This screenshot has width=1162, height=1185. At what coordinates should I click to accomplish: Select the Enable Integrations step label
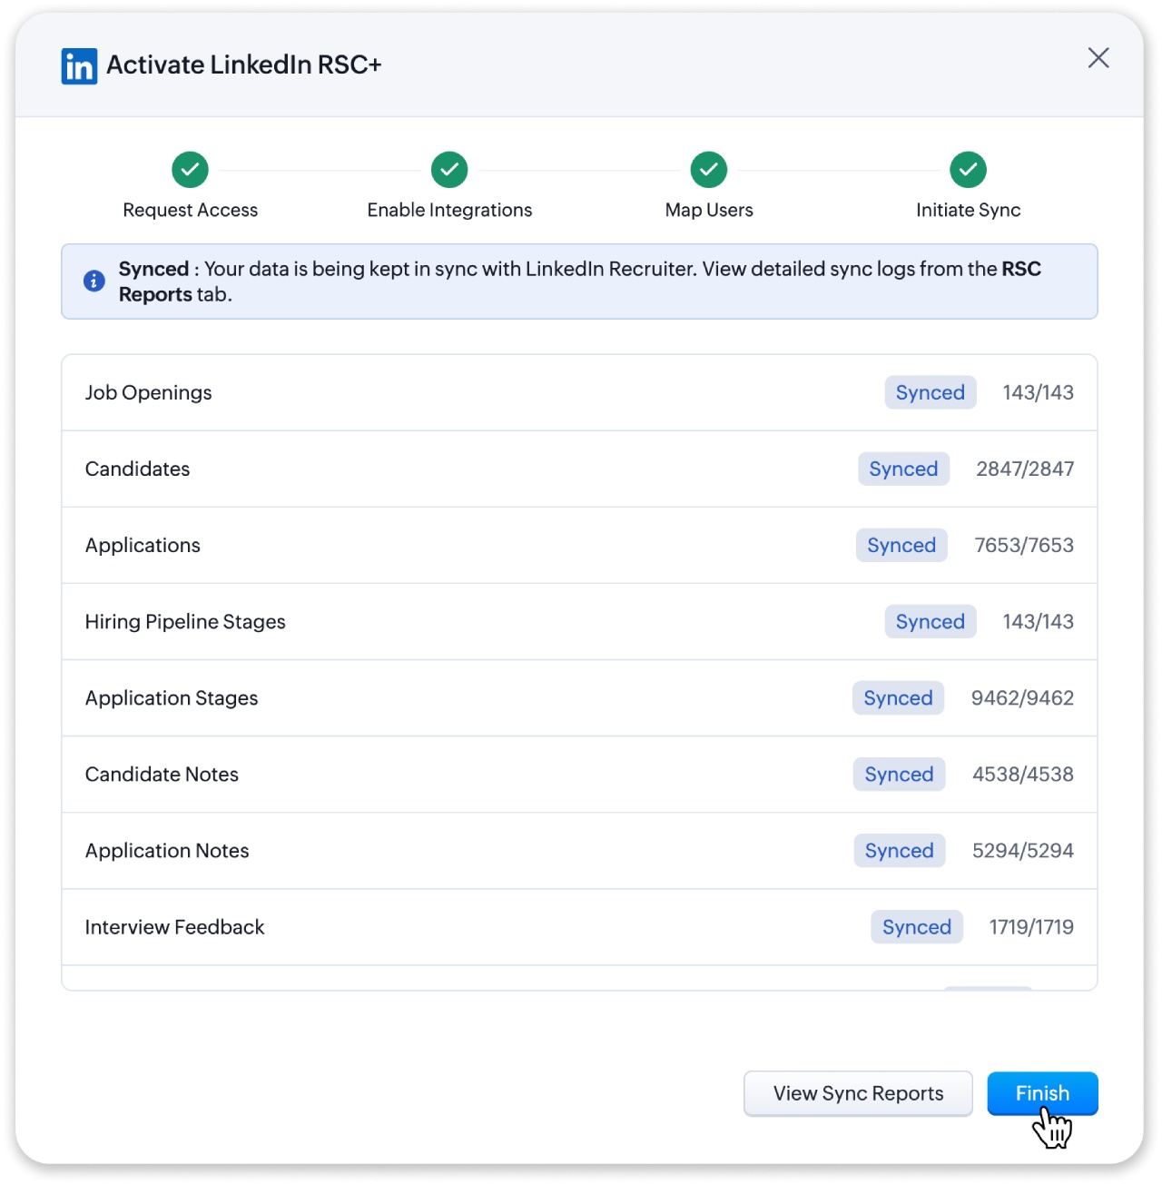449,210
